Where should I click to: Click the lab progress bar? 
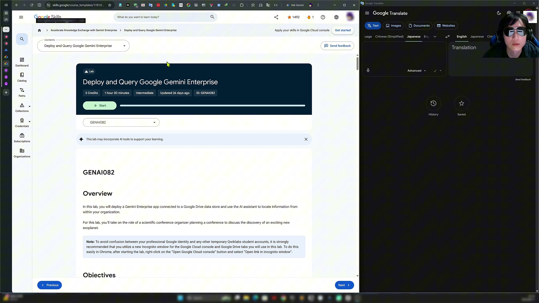coord(212,105)
